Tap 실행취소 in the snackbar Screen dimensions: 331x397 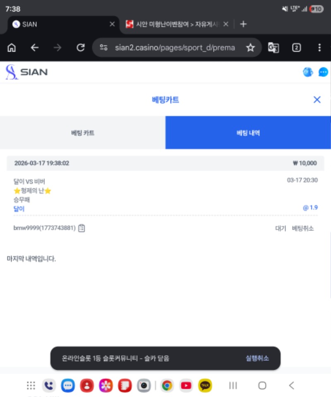(x=257, y=358)
